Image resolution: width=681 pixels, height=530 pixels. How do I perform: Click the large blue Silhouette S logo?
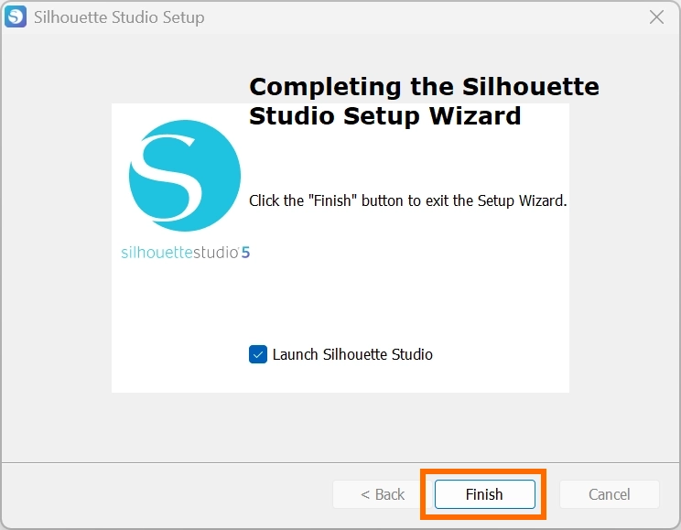pos(185,175)
